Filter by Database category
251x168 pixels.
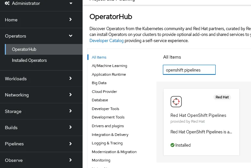point(100,100)
